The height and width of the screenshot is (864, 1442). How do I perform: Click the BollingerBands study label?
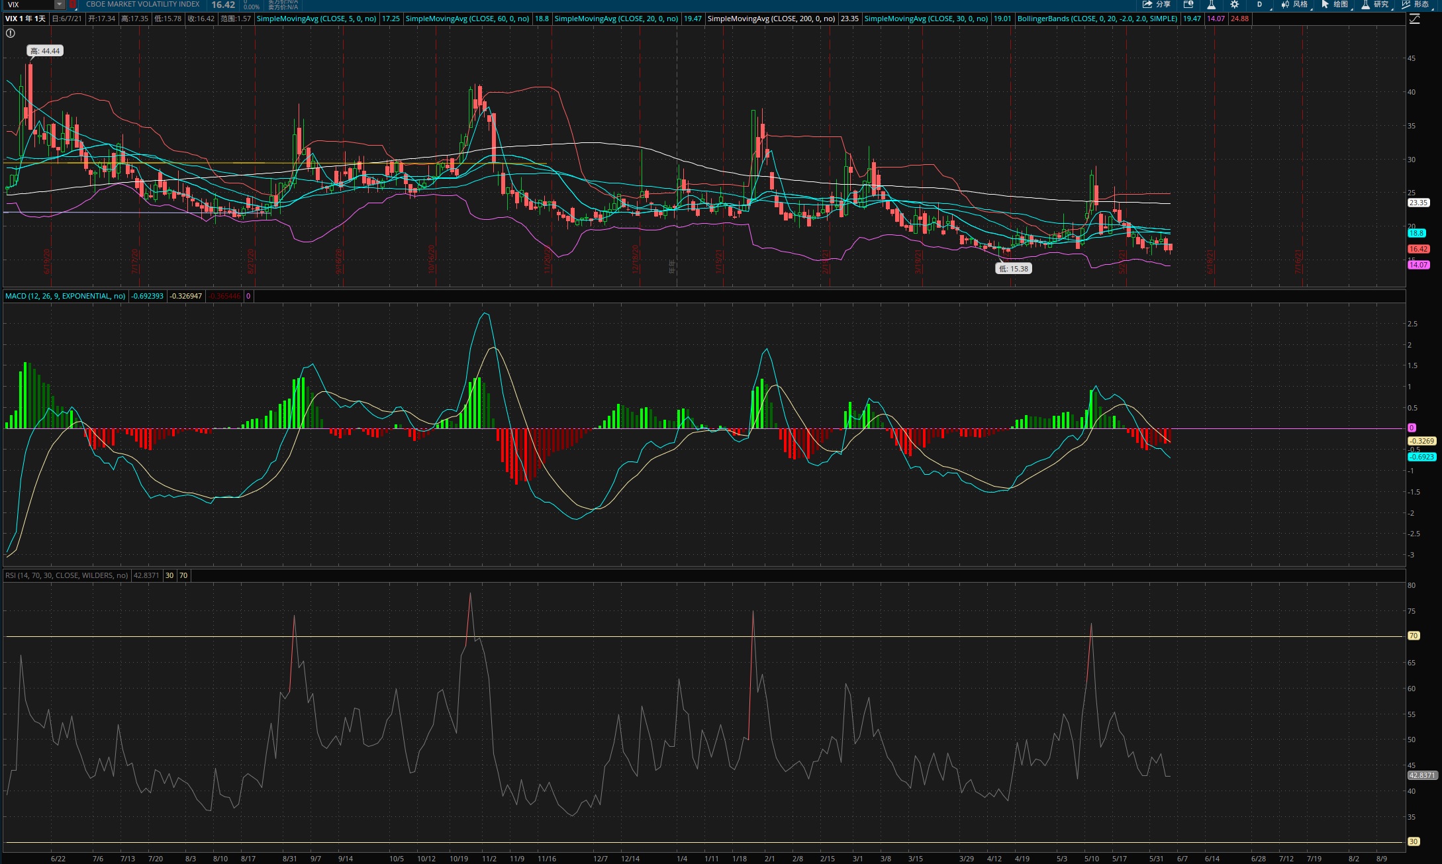(x=1097, y=19)
